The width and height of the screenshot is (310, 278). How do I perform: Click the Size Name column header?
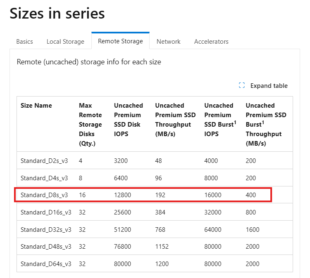pyautogui.click(x=36, y=106)
